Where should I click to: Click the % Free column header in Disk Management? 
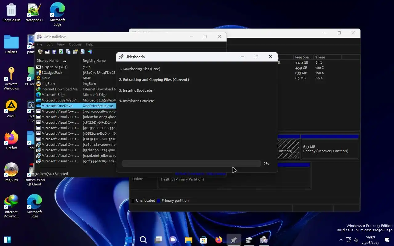328,57
